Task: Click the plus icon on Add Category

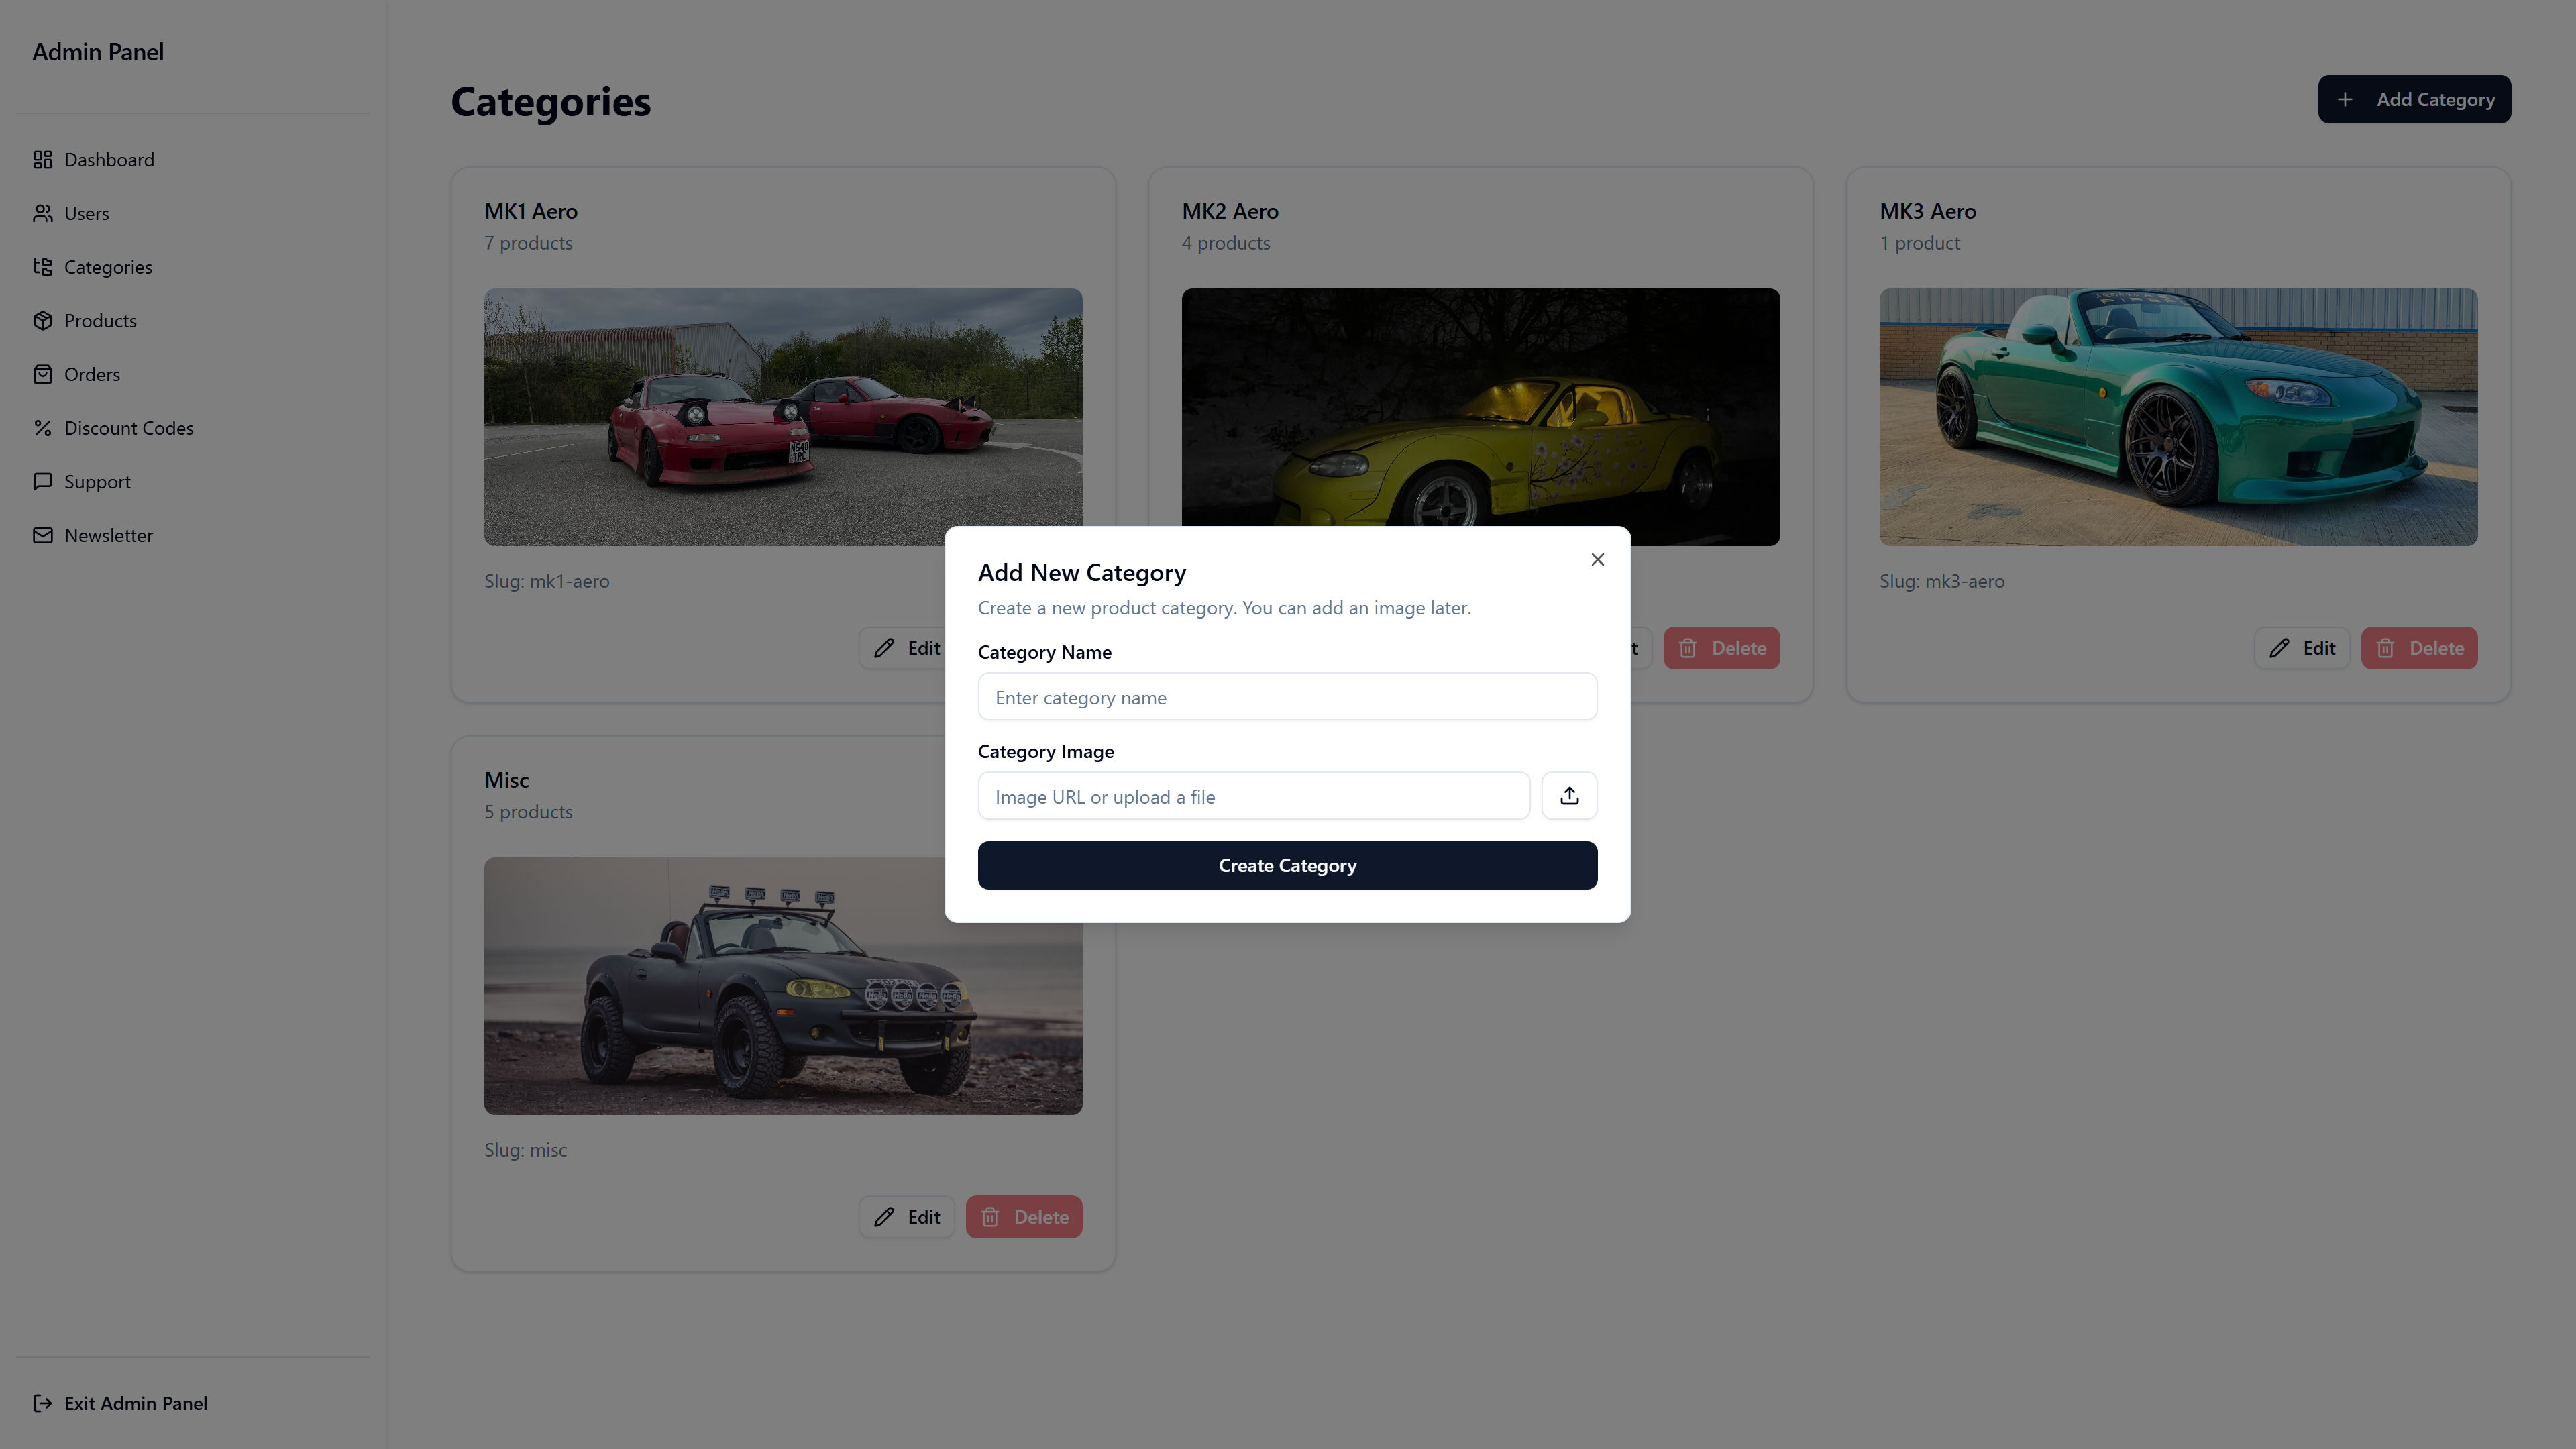Action: point(2345,99)
